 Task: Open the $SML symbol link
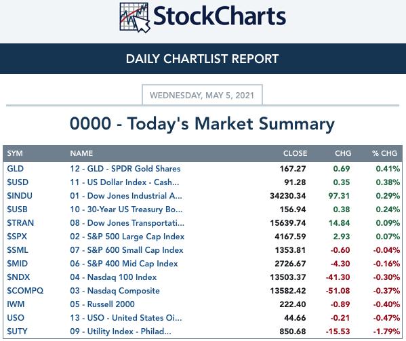18,250
